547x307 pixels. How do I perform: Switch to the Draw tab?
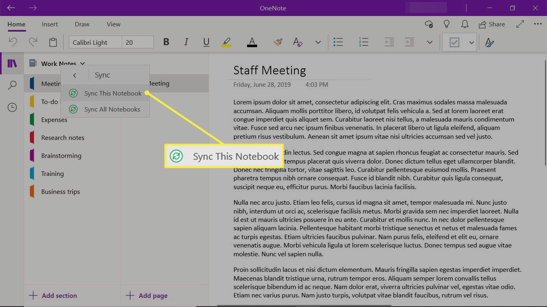(82, 24)
